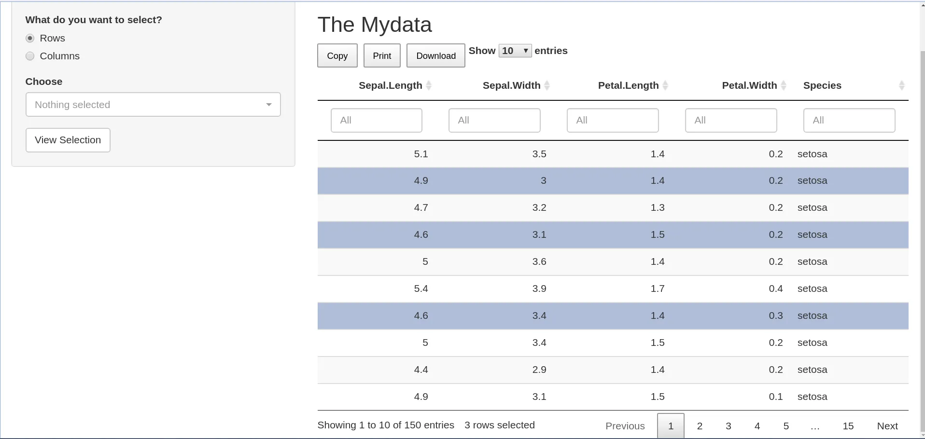Open the Show entries count dropdown
Image resolution: width=925 pixels, height=439 pixels.
coord(515,51)
